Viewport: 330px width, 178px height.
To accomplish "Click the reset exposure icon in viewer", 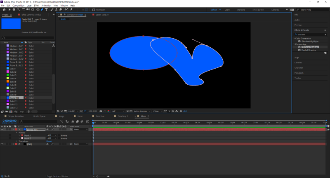I will point(181,111).
